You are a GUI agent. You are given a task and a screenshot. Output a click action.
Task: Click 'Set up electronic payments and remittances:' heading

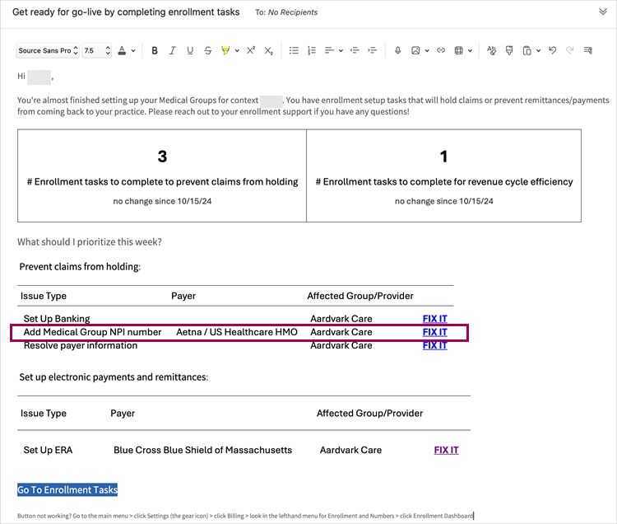tap(114, 377)
